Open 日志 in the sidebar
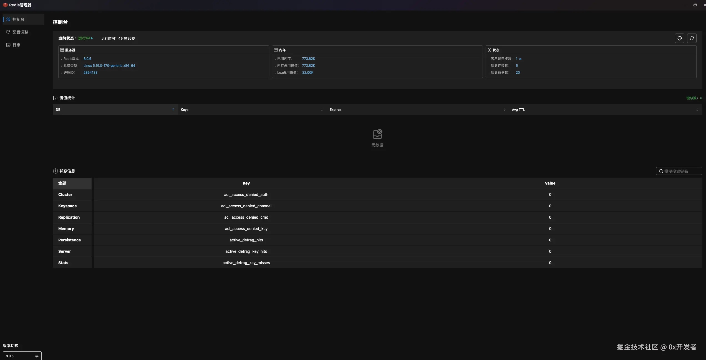 16,45
